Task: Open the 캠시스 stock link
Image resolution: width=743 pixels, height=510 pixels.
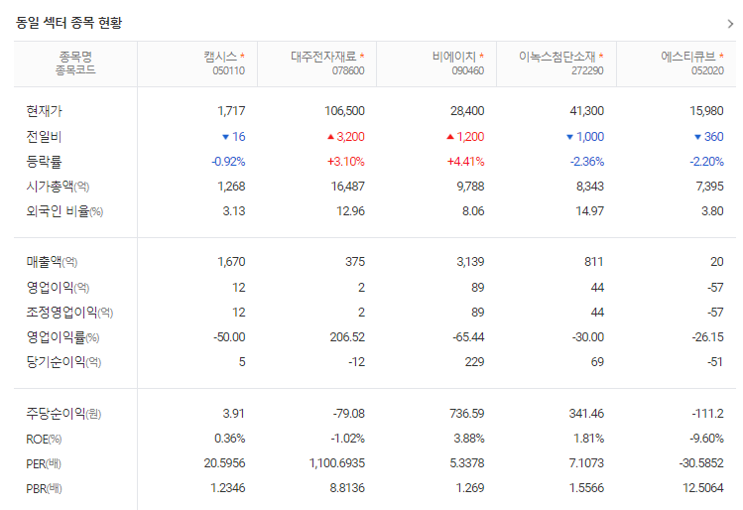Action: pos(220,57)
